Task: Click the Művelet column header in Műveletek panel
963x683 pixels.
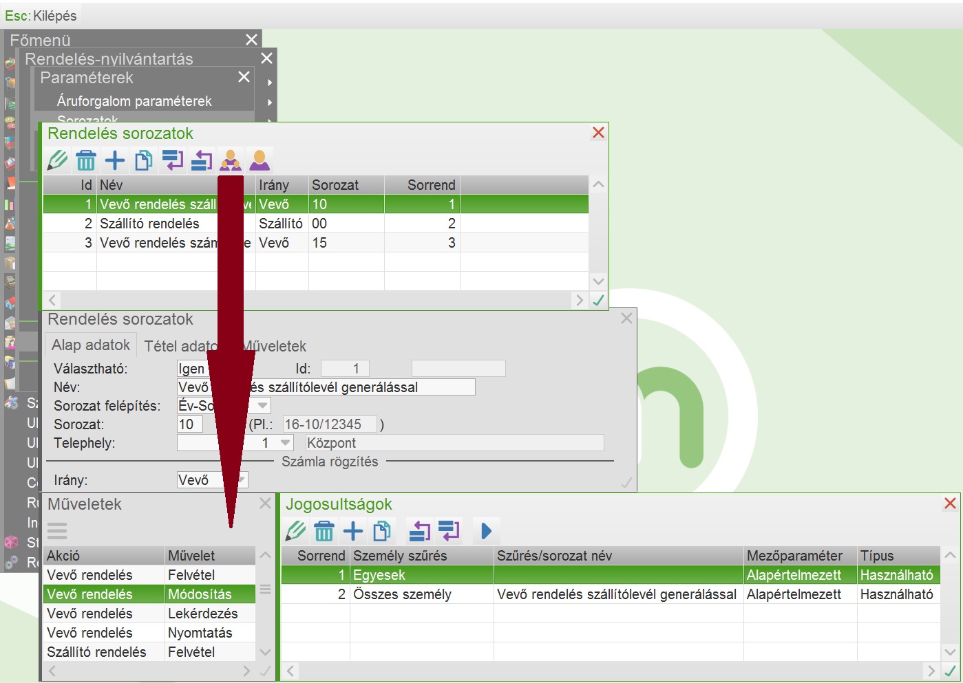Action: coord(210,556)
